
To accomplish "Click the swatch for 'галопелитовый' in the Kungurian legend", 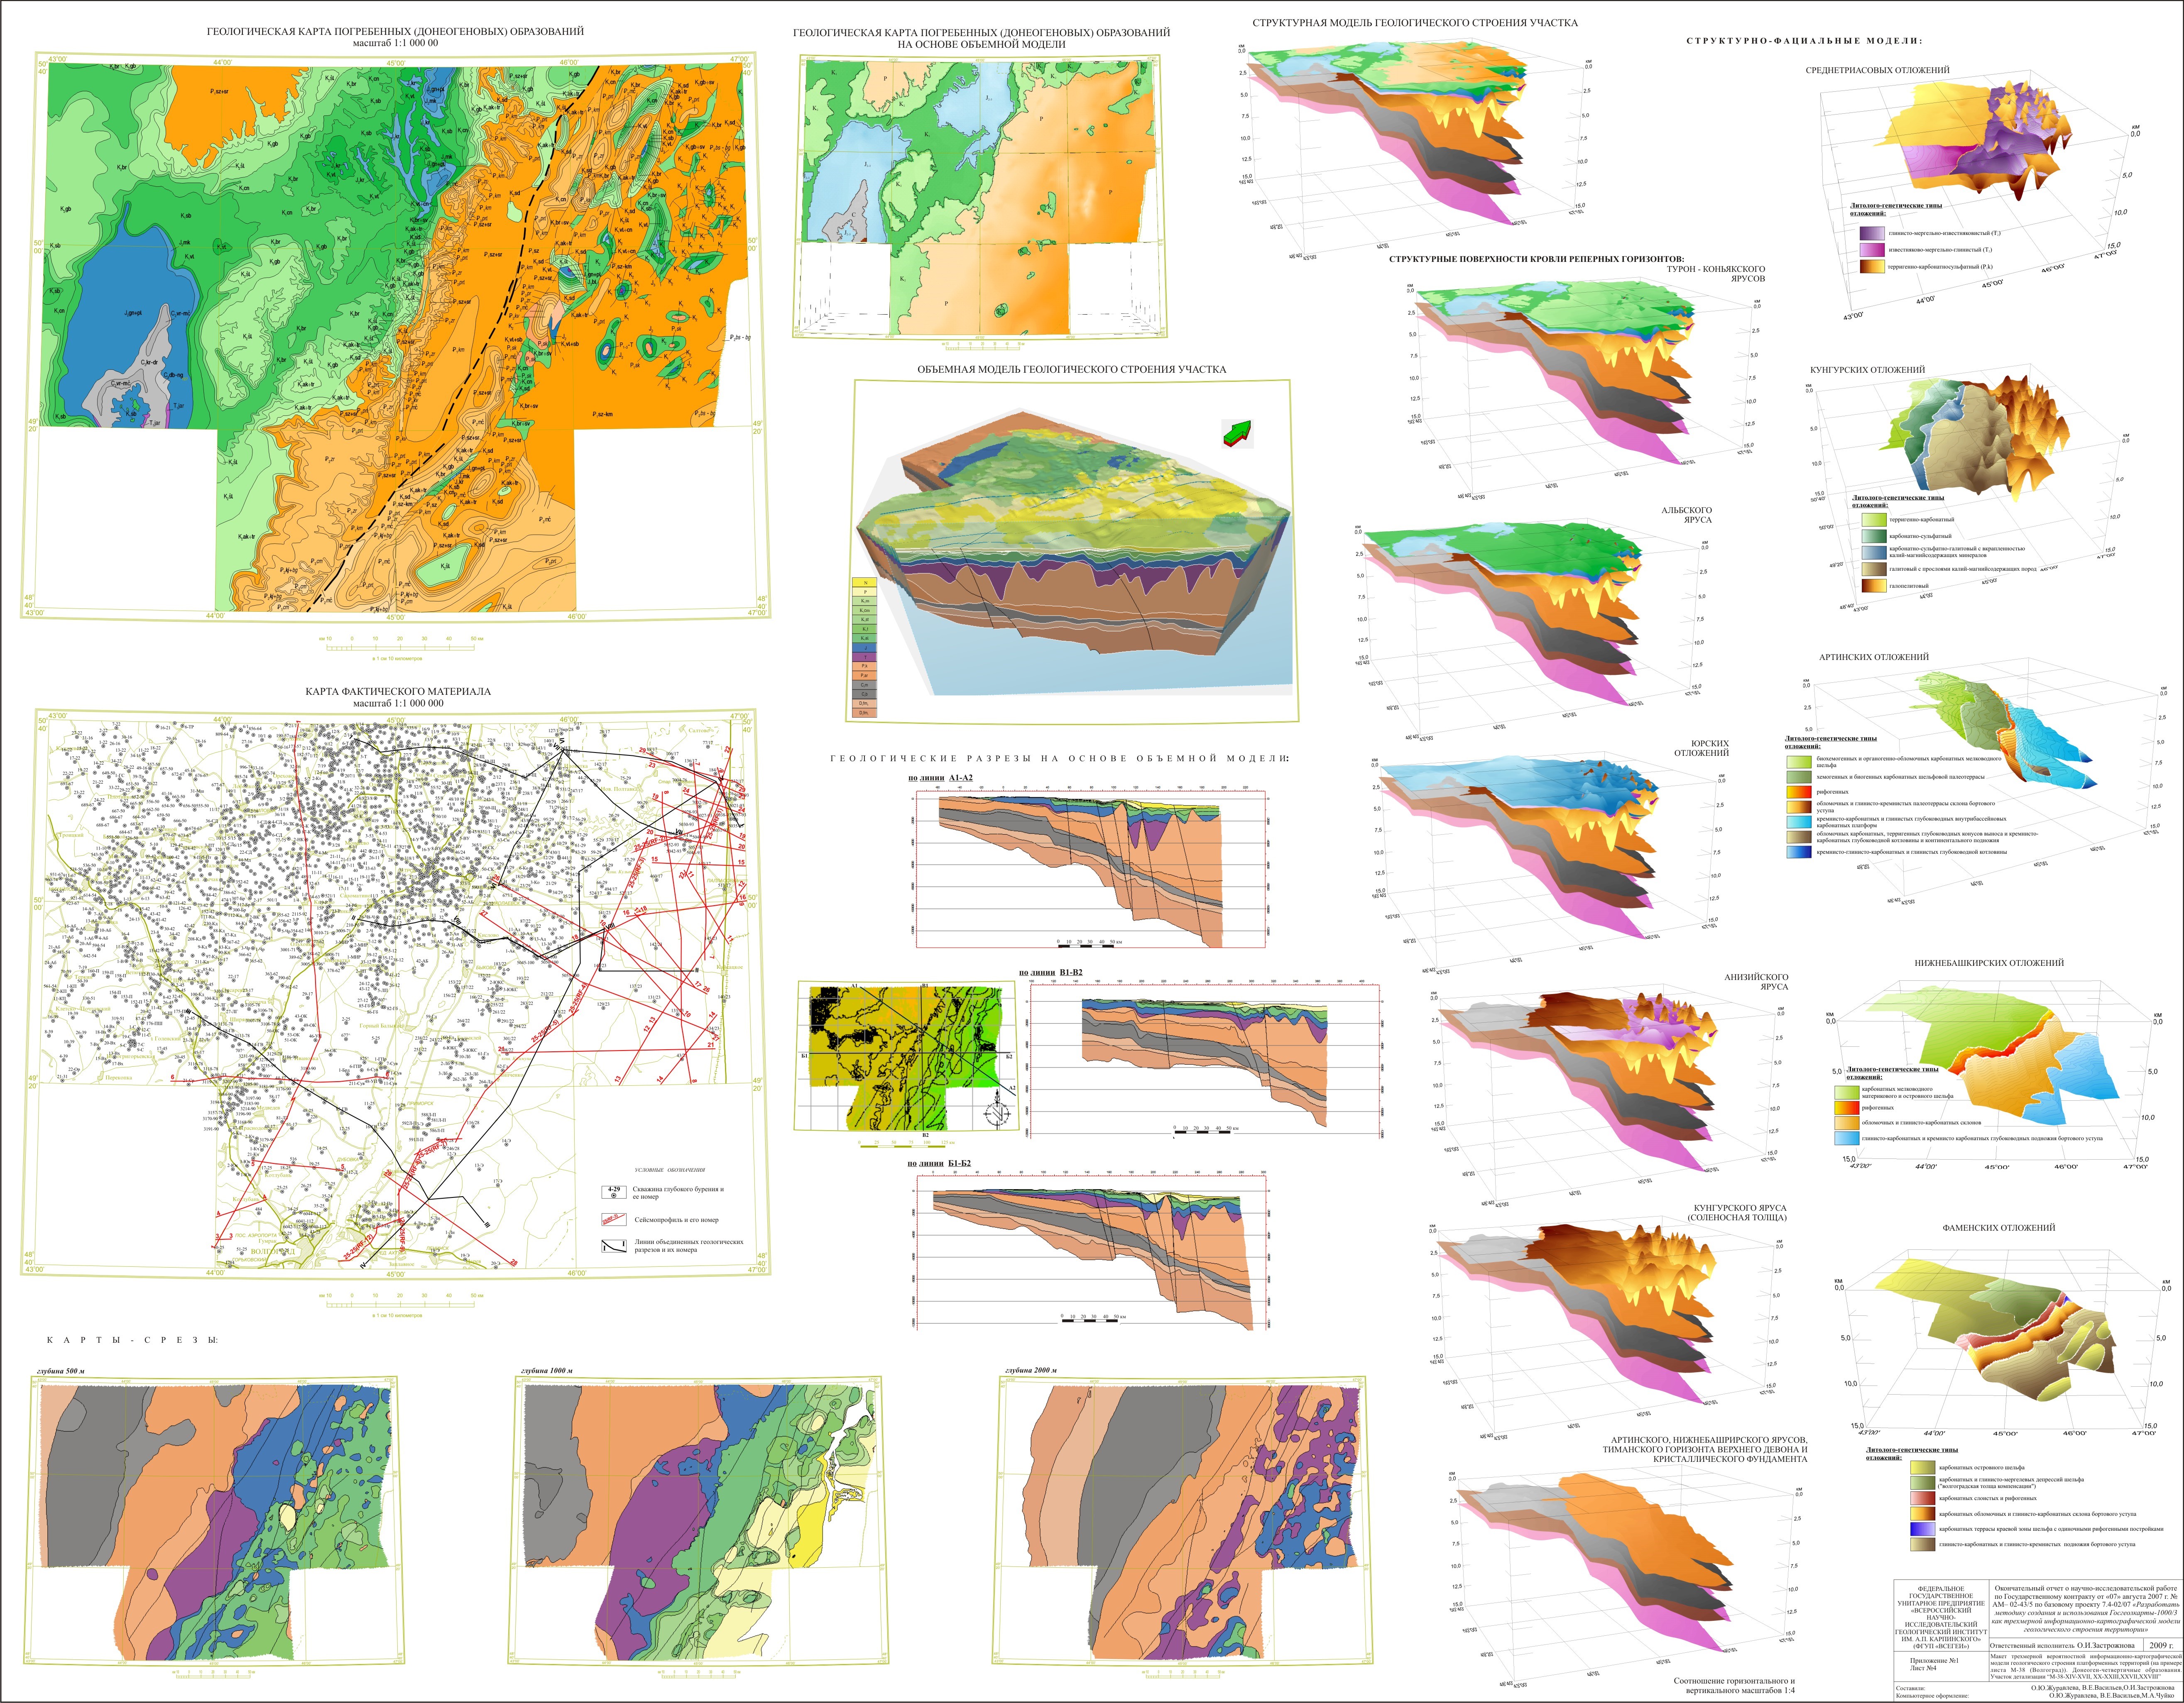I will click(x=1874, y=586).
